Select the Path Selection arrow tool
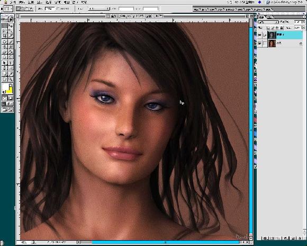 (4, 63)
